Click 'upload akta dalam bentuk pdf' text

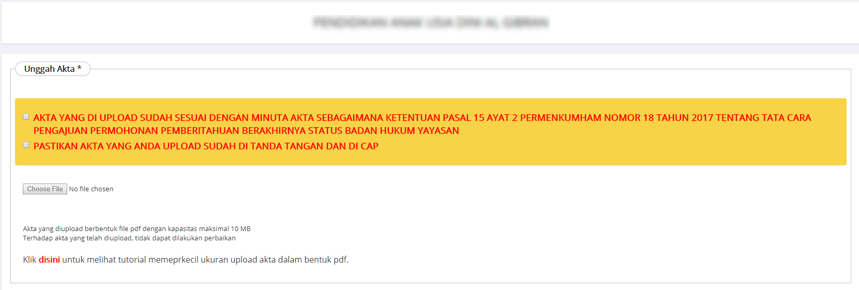click(x=289, y=260)
